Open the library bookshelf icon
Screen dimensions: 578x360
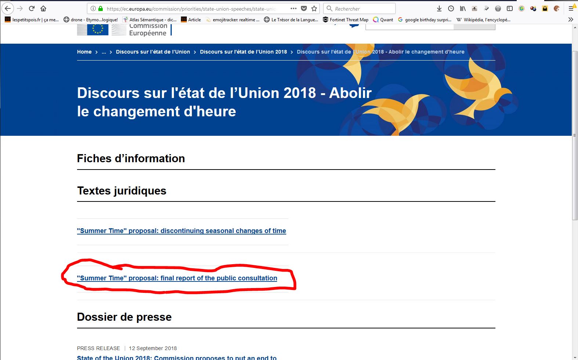463,8
